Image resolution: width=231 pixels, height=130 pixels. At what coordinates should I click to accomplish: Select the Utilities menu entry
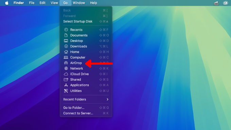pos(86,91)
